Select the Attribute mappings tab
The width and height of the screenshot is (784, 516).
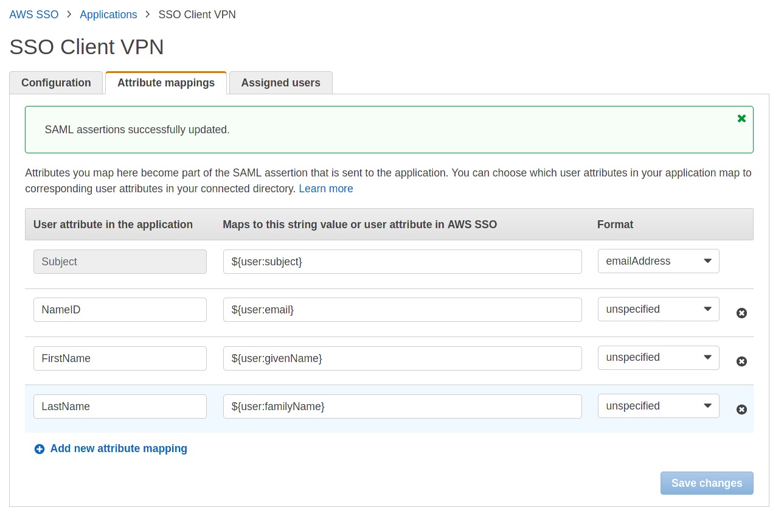pos(165,83)
